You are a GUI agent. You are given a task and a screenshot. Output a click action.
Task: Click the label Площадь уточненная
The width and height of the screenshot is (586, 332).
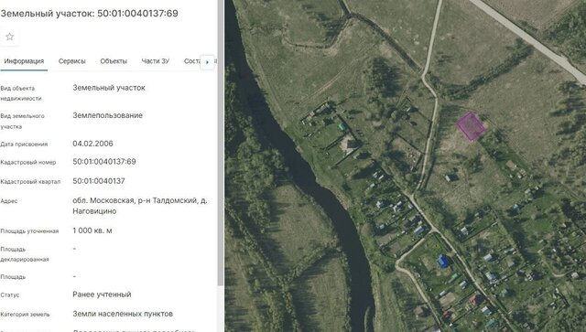tap(29, 231)
